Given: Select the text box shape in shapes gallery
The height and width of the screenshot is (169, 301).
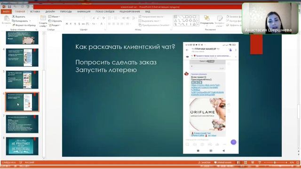Looking at the screenshot, I should pos(175,17).
